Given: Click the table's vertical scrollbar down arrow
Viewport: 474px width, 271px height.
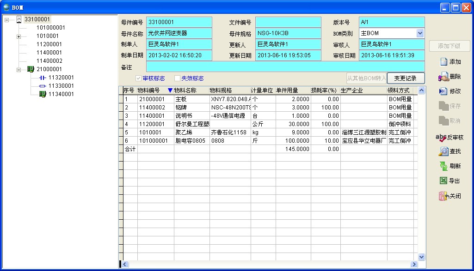Looking at the screenshot, I should click(x=421, y=257).
